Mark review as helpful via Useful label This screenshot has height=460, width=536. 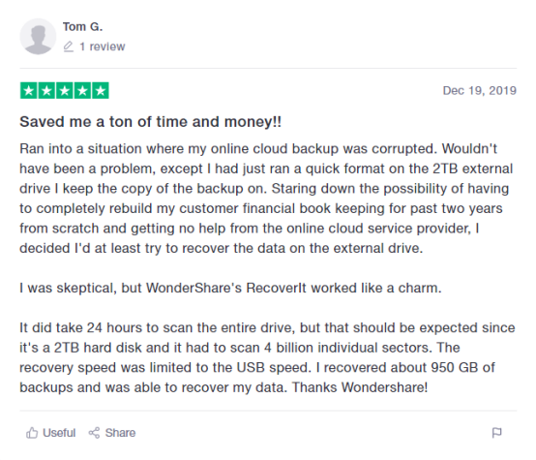59,433
